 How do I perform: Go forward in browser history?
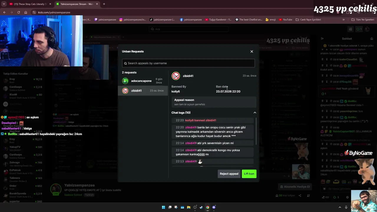11,12
